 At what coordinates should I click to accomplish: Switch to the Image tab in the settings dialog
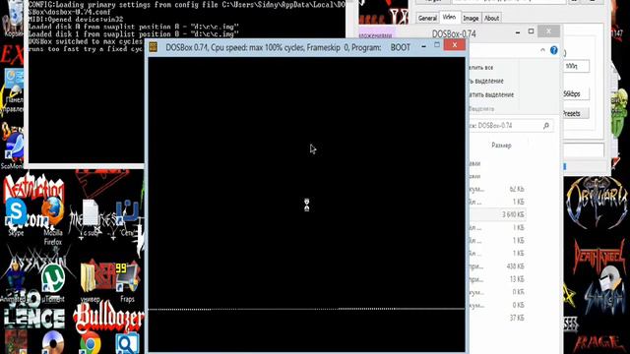click(471, 18)
